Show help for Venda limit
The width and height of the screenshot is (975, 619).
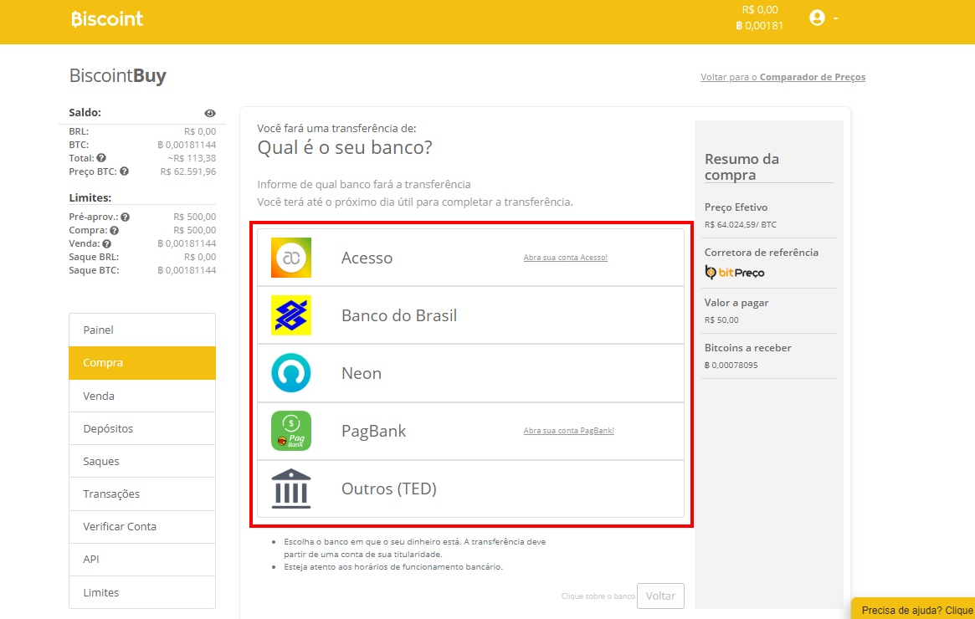(106, 243)
